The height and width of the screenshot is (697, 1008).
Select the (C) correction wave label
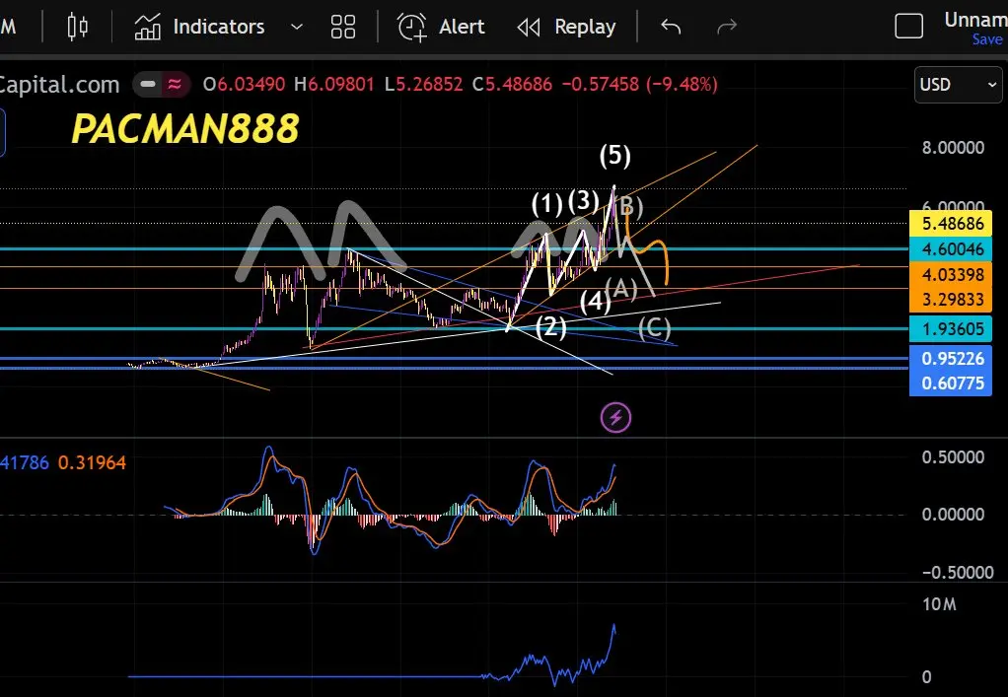(655, 328)
